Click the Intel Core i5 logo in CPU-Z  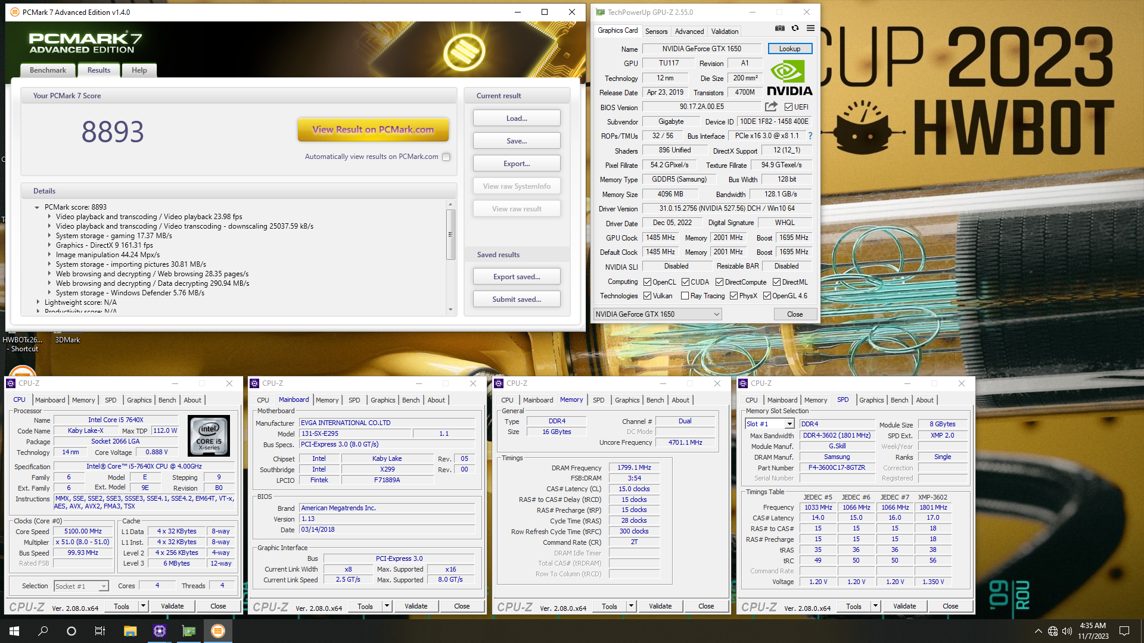pos(209,436)
